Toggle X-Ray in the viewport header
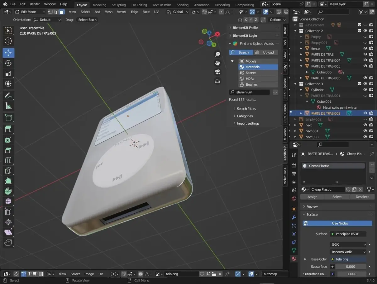The width and height of the screenshot is (377, 284). (279, 12)
